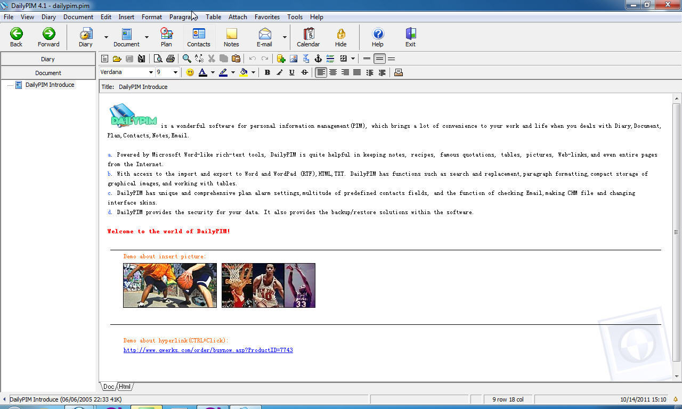This screenshot has height=409, width=682.
Task: Toggle underline formatting
Action: 292,72
